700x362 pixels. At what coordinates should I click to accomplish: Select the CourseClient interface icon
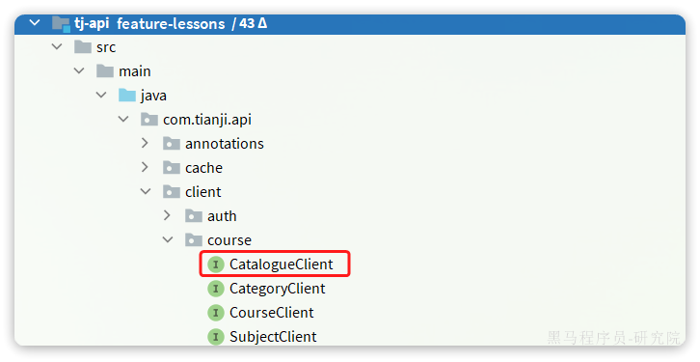pos(216,313)
